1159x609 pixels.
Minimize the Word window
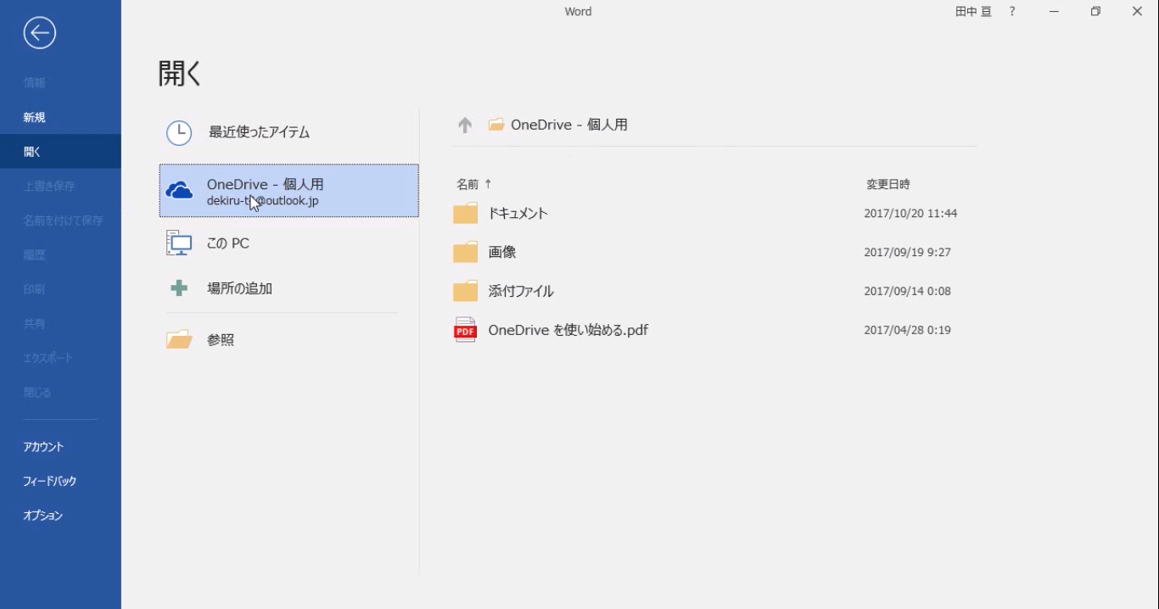pos(1054,12)
